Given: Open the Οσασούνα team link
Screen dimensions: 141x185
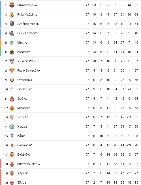Looking at the screenshot, I should click(25, 80).
